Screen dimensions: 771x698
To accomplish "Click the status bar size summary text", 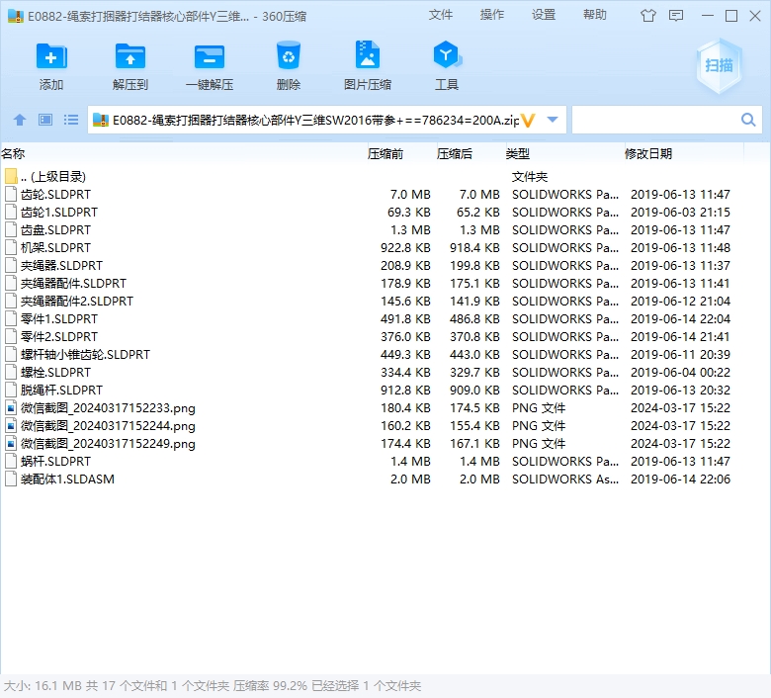I will (212, 685).
